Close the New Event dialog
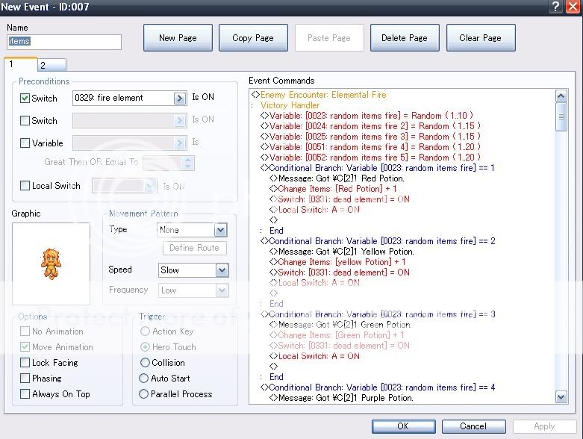This screenshot has height=439, width=583. point(573,7)
